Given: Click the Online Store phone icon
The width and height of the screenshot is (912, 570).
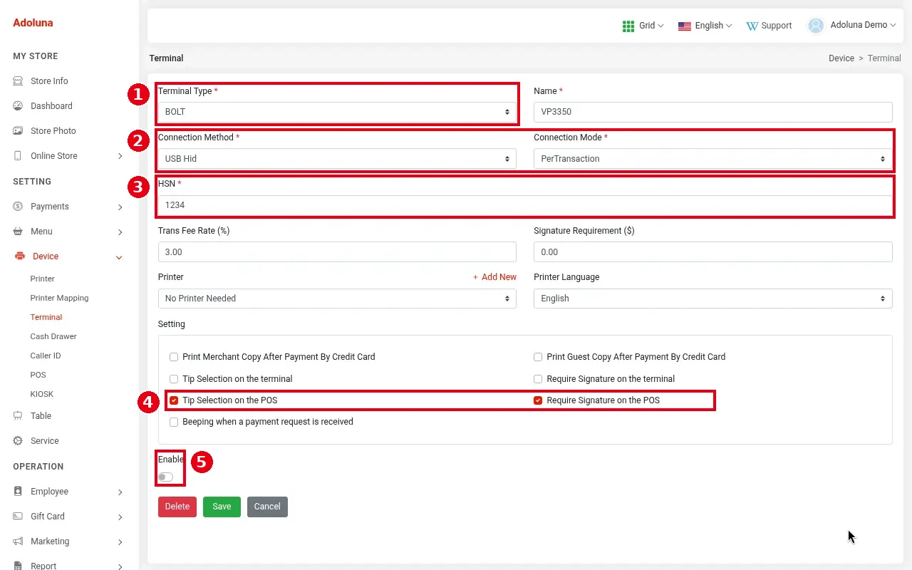Looking at the screenshot, I should pyautogui.click(x=18, y=156).
